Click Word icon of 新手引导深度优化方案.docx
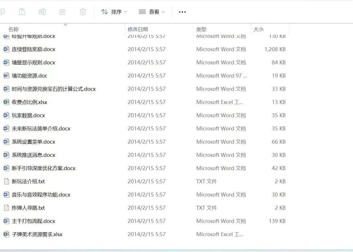Screen dimensions: 353x252 click(6, 168)
